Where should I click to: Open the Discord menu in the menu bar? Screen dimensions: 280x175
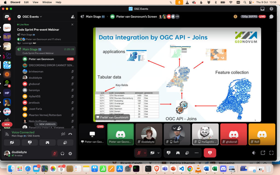15,2
